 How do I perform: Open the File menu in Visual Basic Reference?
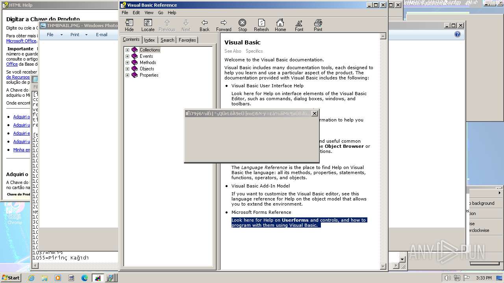pyautogui.click(x=125, y=13)
